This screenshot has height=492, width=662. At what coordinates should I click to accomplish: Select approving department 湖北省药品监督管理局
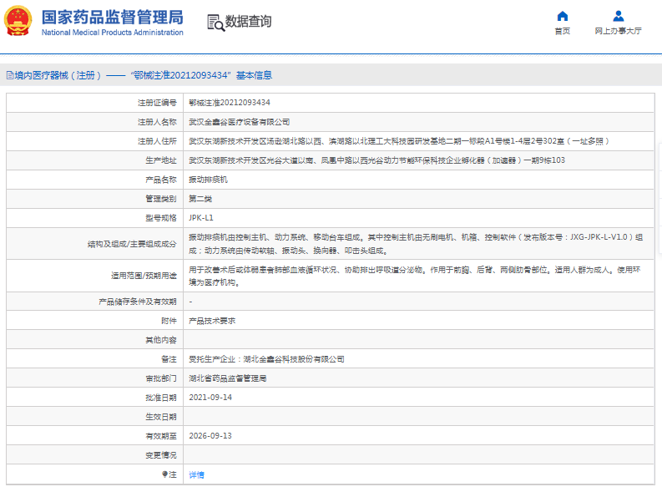coord(228,378)
